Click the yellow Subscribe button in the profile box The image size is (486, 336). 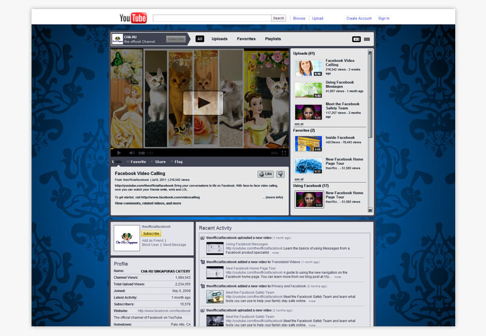tap(151, 233)
